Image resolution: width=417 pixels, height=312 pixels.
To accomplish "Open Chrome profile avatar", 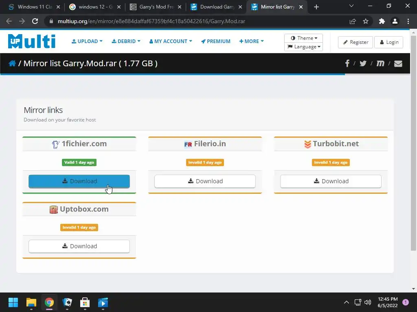I will 395,21.
